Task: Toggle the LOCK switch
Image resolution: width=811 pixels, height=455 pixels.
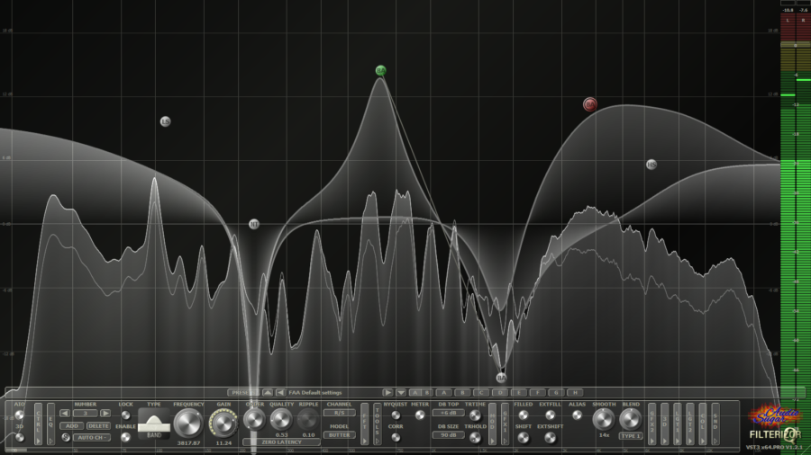Action: point(125,415)
